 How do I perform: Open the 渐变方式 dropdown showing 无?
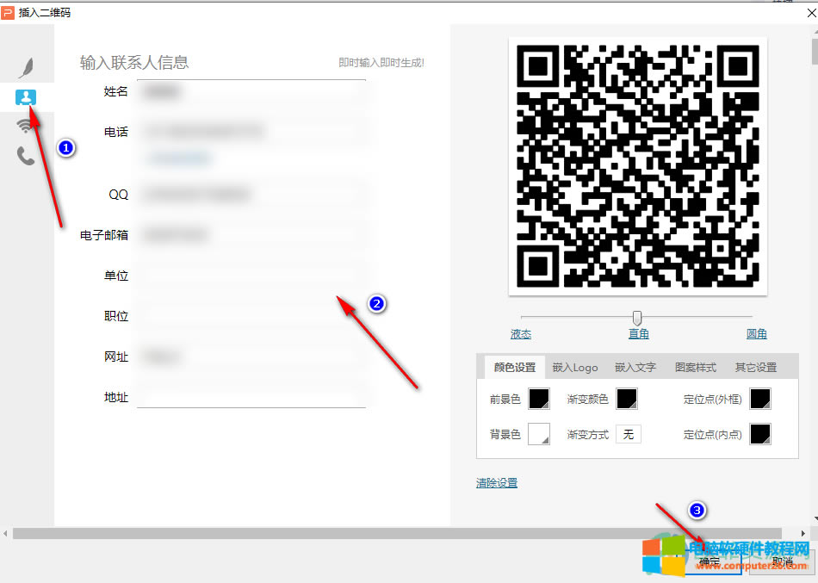pos(628,434)
